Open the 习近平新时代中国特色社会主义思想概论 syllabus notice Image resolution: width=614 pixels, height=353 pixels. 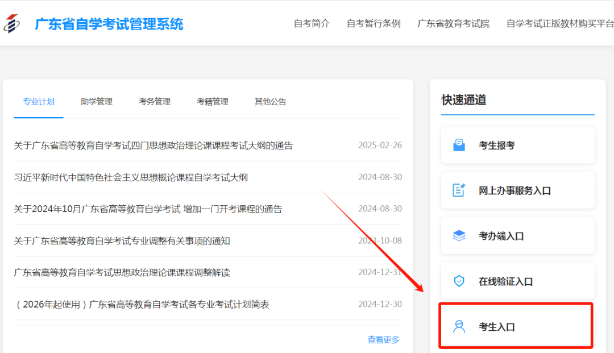(131, 177)
